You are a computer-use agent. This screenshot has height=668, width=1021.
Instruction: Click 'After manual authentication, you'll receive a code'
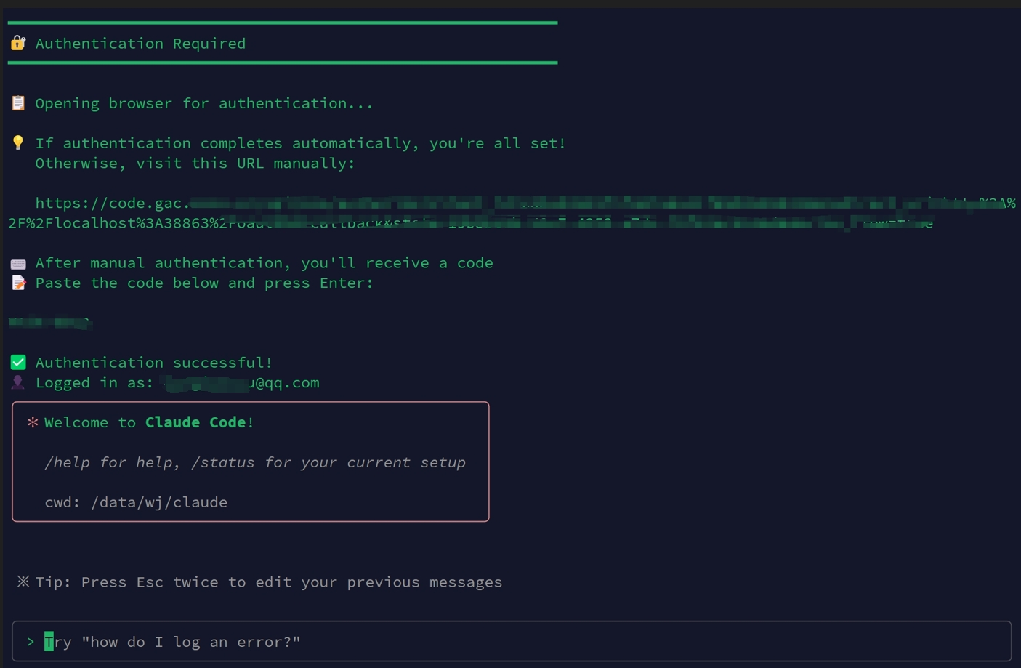[x=264, y=262]
